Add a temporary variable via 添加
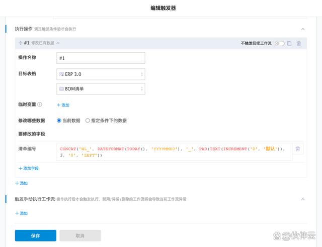Viewport: 322px width, 247px height. 63,105
